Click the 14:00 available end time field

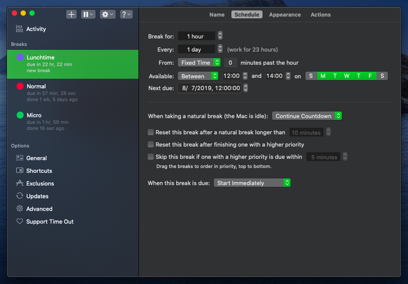[274, 75]
